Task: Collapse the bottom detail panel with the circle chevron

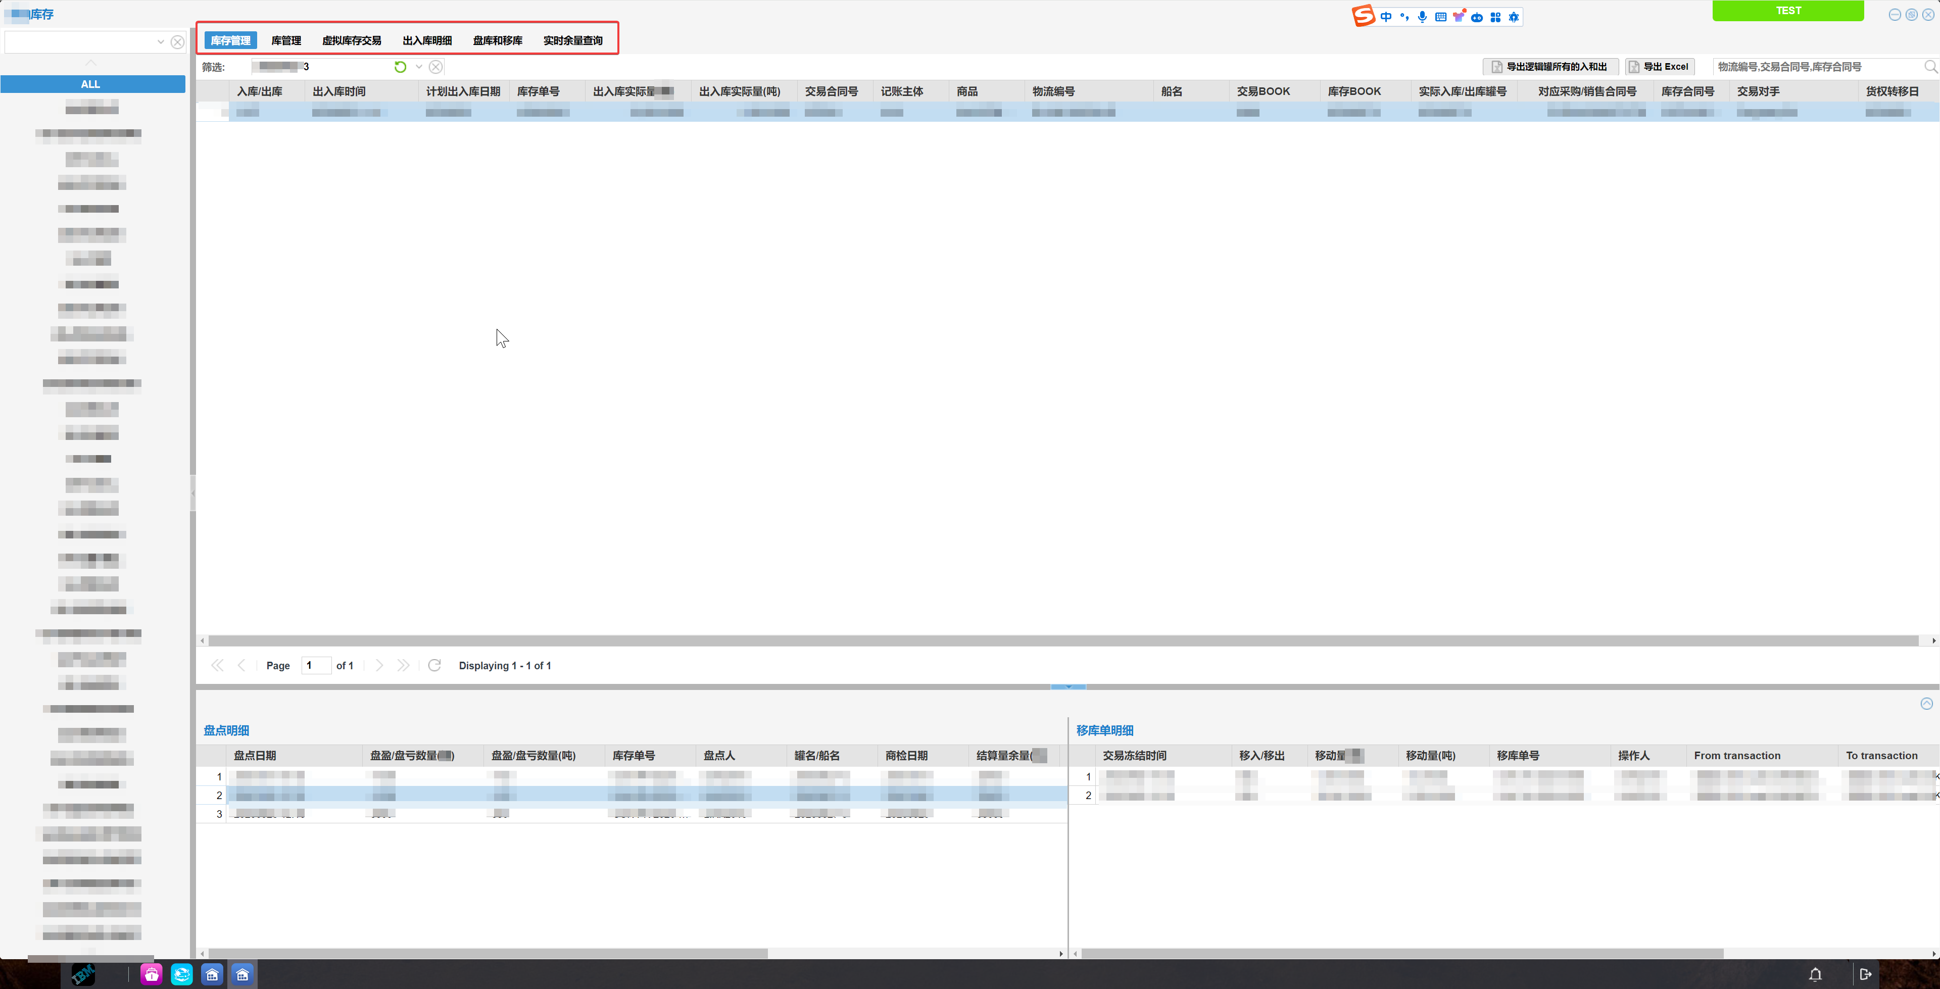Action: pyautogui.click(x=1926, y=704)
